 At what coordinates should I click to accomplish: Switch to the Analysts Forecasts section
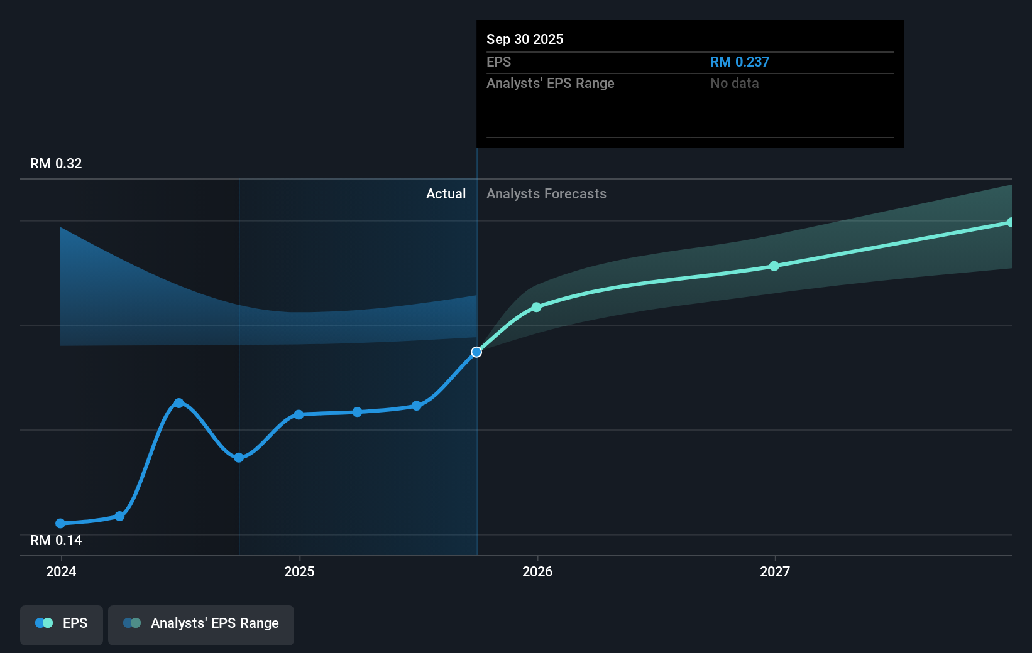pos(546,193)
